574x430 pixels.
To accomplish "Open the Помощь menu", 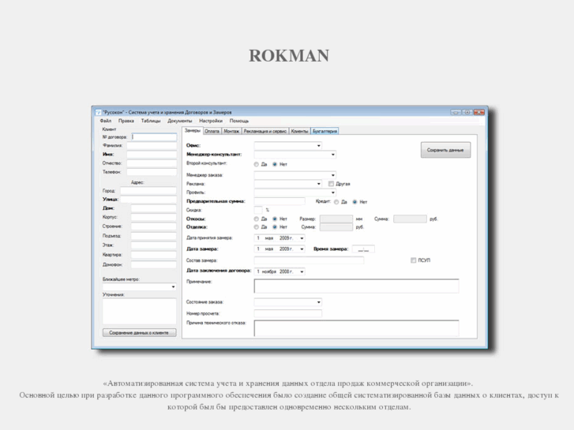I will 239,121.
